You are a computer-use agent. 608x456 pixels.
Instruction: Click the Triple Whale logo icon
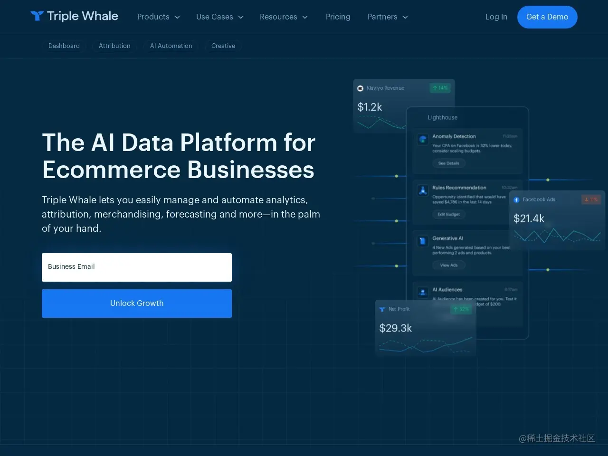click(37, 16)
